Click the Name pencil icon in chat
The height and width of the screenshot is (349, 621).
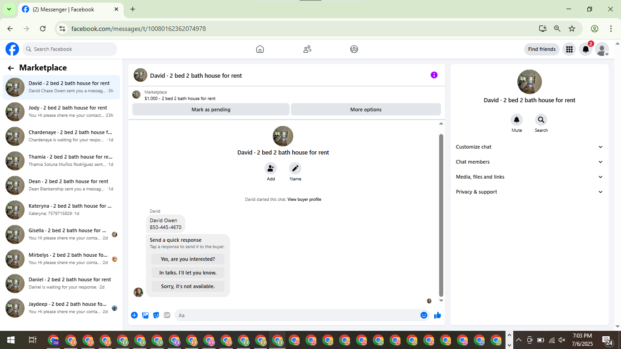tap(295, 169)
